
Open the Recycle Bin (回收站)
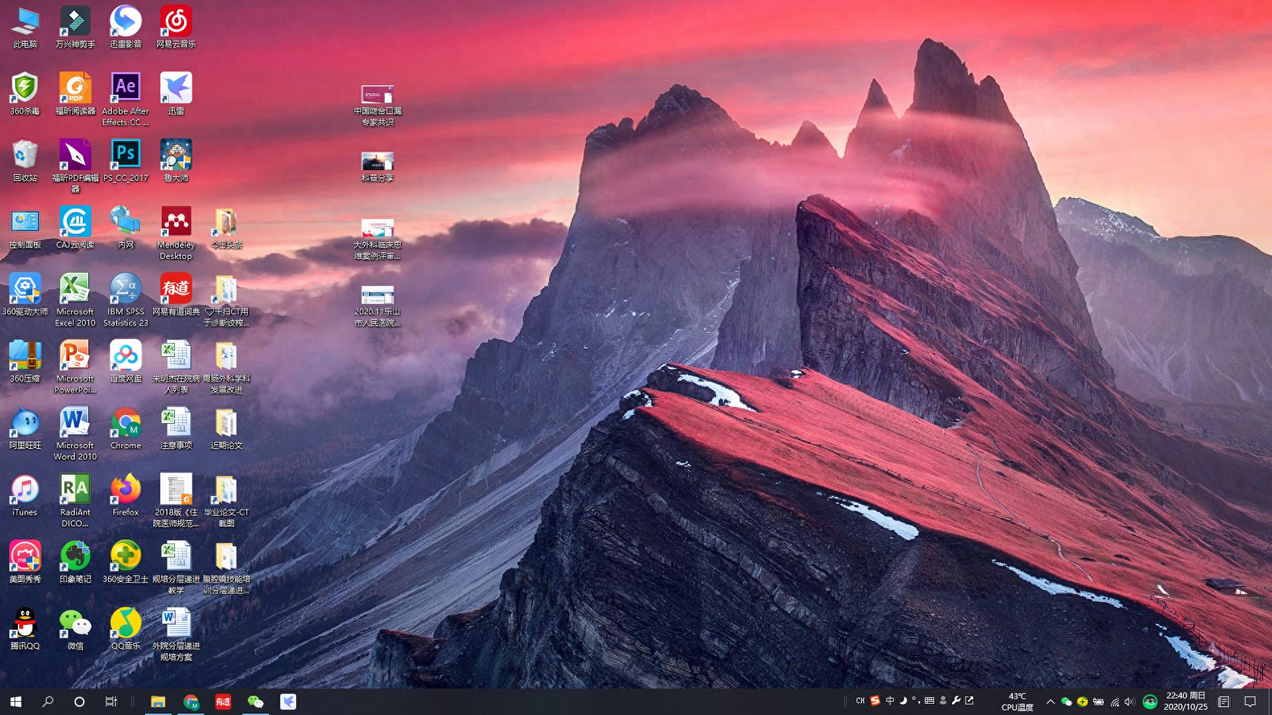pos(25,155)
